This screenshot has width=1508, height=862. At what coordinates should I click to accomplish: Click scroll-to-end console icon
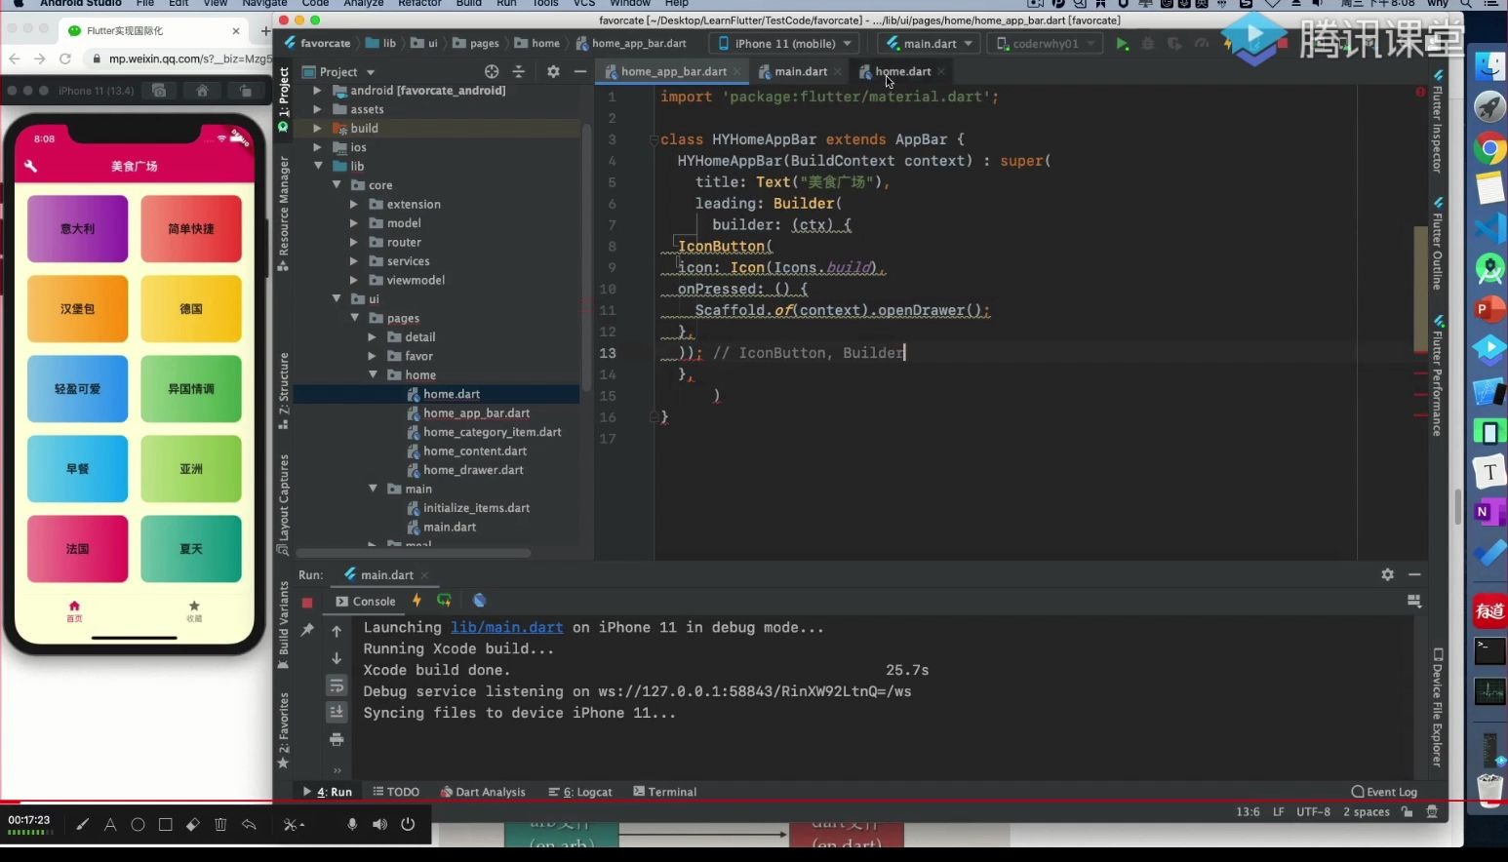tap(337, 712)
